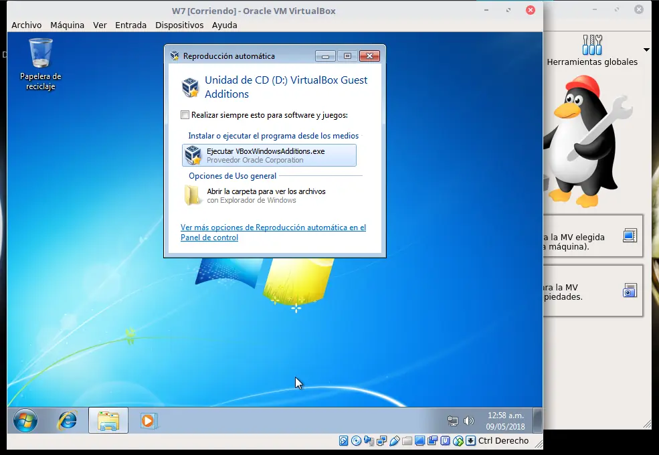Open 'Ver más opciones de Reproducción automática' link
Image resolution: width=659 pixels, height=455 pixels.
tap(273, 232)
